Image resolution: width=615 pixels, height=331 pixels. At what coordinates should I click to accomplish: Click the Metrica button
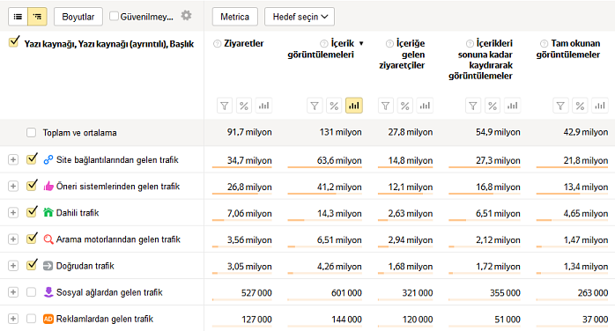(x=235, y=17)
